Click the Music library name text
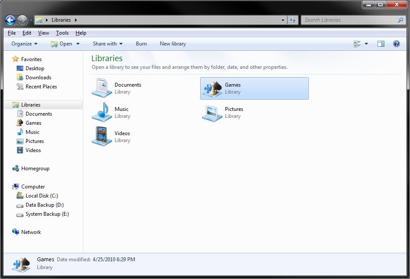 (122, 109)
